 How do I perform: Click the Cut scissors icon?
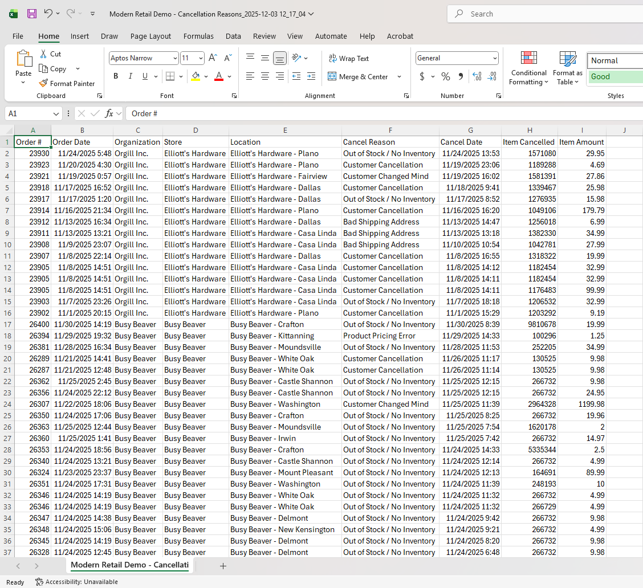click(43, 54)
